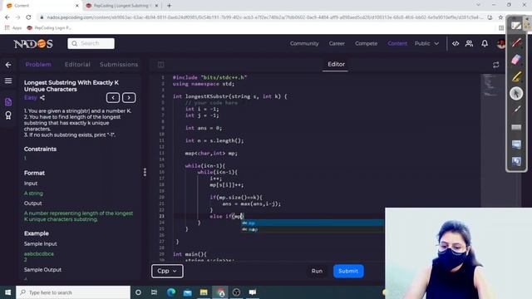
Task: Choose the 'map' autocomplete suggestion
Action: pos(313,229)
